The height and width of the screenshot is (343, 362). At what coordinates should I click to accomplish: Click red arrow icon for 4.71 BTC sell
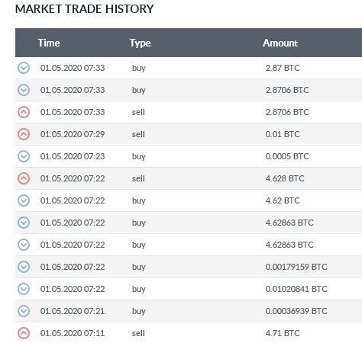(24, 333)
